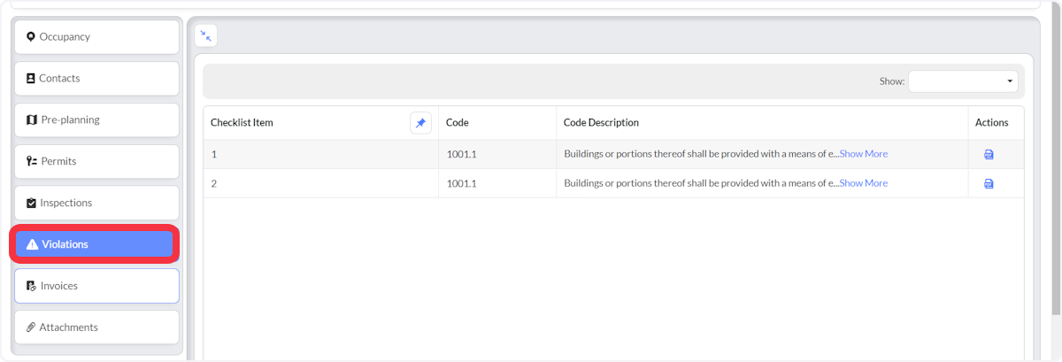
Task: Select checklist item number 2 cell
Action: coord(321,183)
